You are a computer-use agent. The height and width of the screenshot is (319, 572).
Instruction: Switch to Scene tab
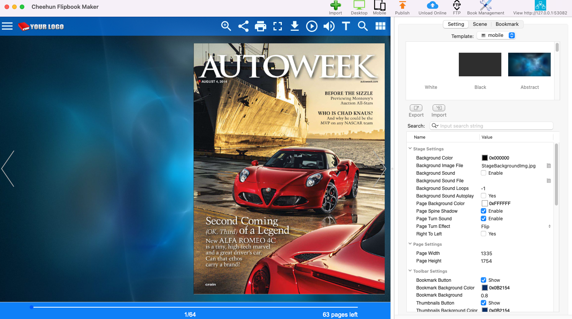tap(480, 24)
